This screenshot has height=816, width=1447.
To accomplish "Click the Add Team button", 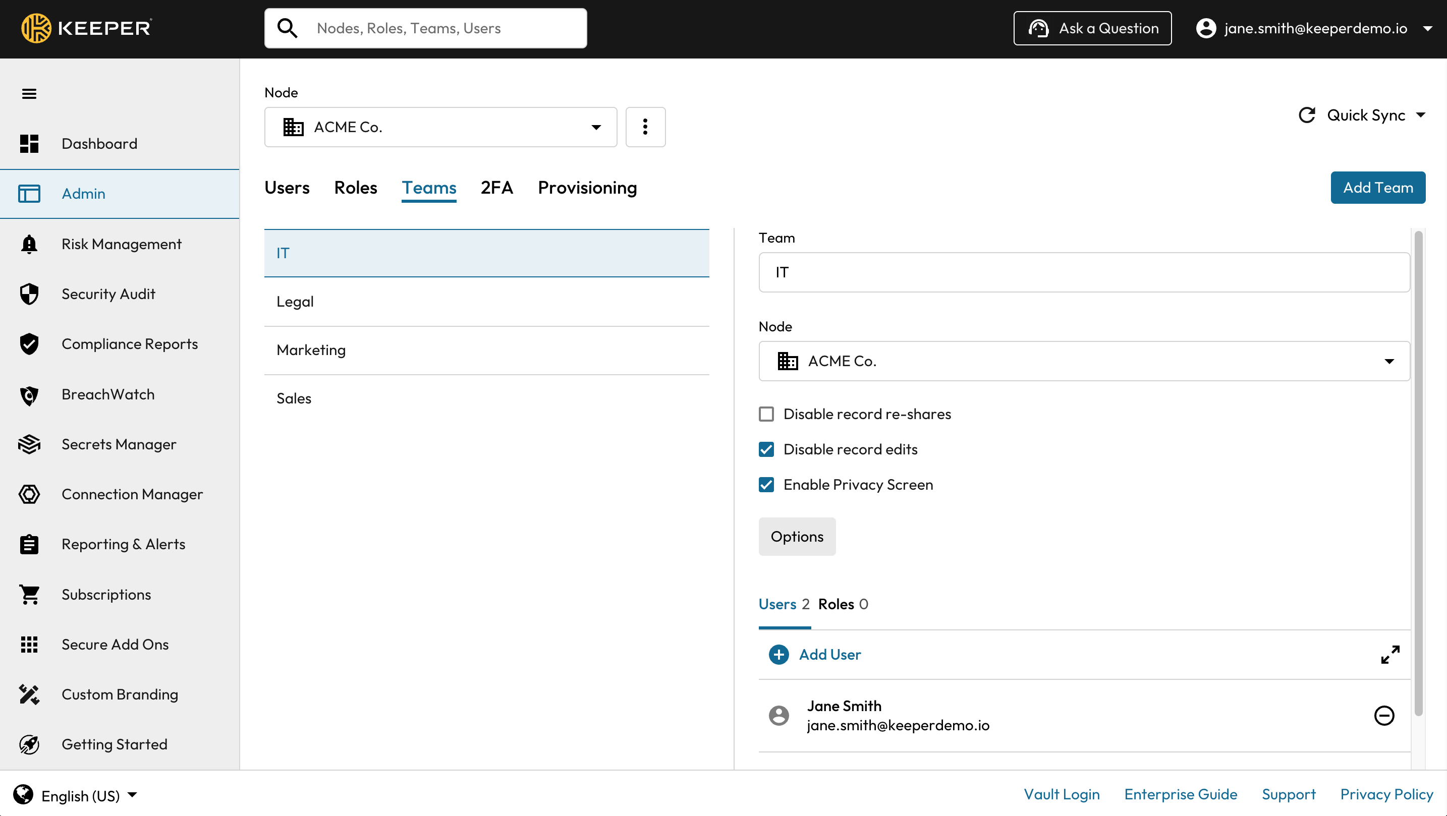I will pyautogui.click(x=1377, y=188).
